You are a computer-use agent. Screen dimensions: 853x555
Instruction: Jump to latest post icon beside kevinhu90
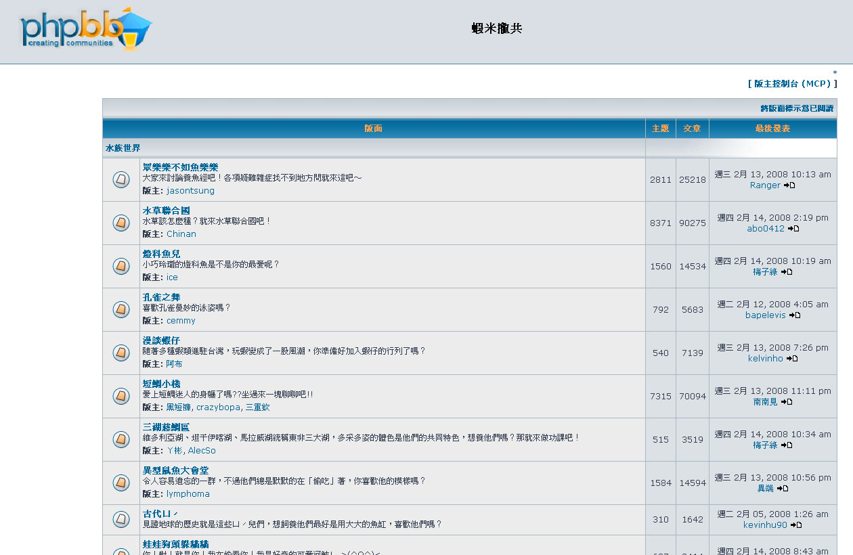pyautogui.click(x=796, y=525)
